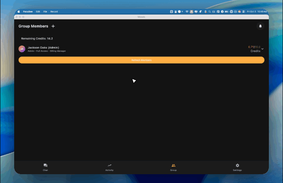This screenshot has height=183, width=283.
Task: Click the Wi-Fi icon in menu bar
Action: pos(187,11)
